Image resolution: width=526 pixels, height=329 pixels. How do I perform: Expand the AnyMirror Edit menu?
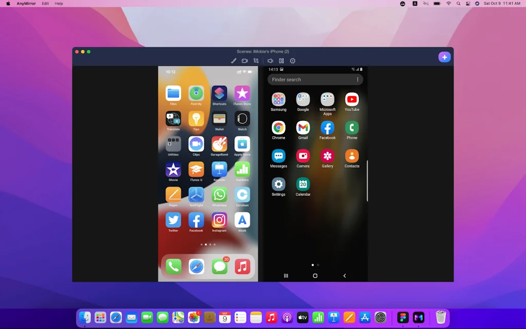45,4
